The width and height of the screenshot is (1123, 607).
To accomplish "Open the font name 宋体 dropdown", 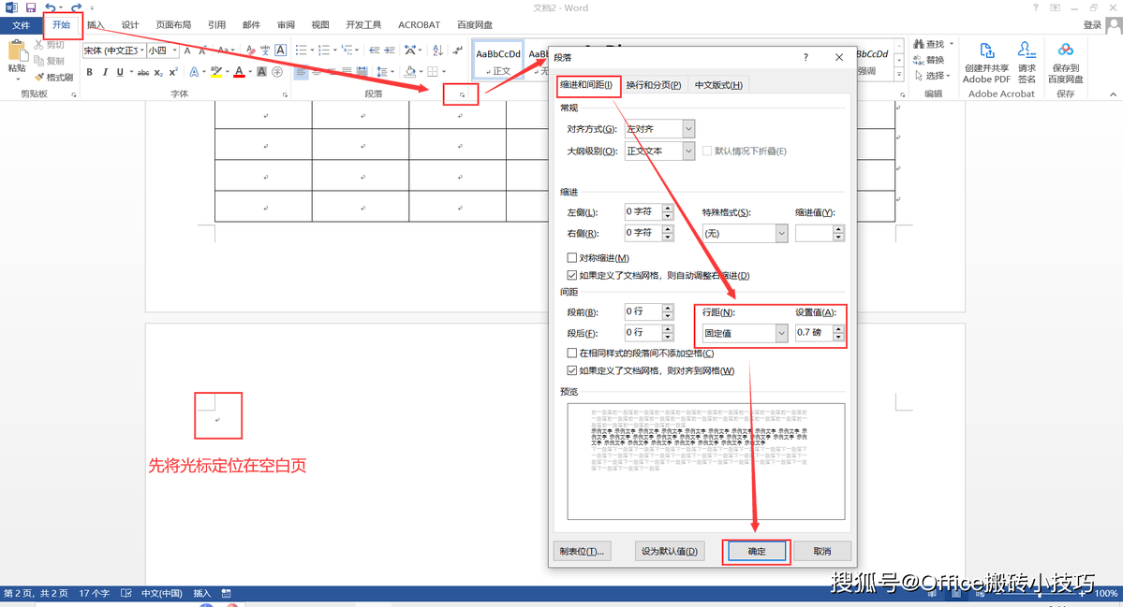I will coord(141,51).
